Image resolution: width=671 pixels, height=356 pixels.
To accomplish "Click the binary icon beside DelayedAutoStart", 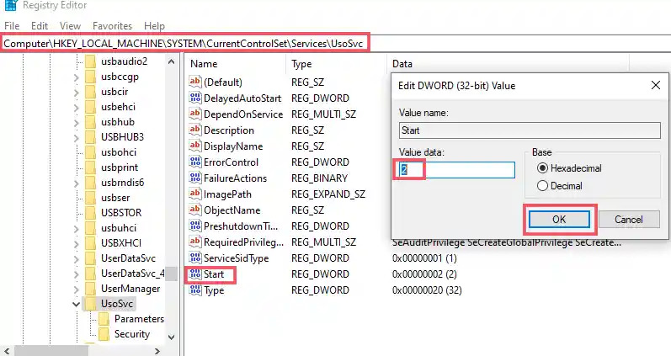I will (x=196, y=98).
